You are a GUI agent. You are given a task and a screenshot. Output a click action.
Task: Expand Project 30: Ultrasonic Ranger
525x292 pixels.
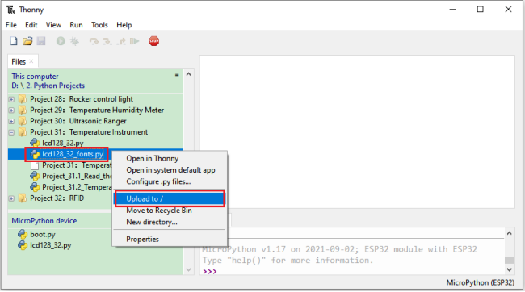tap(11, 121)
